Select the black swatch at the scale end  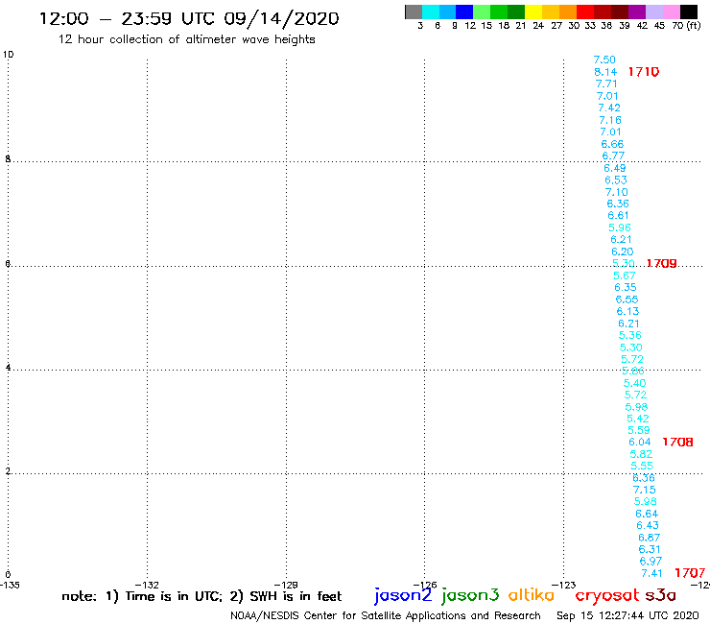click(x=689, y=12)
